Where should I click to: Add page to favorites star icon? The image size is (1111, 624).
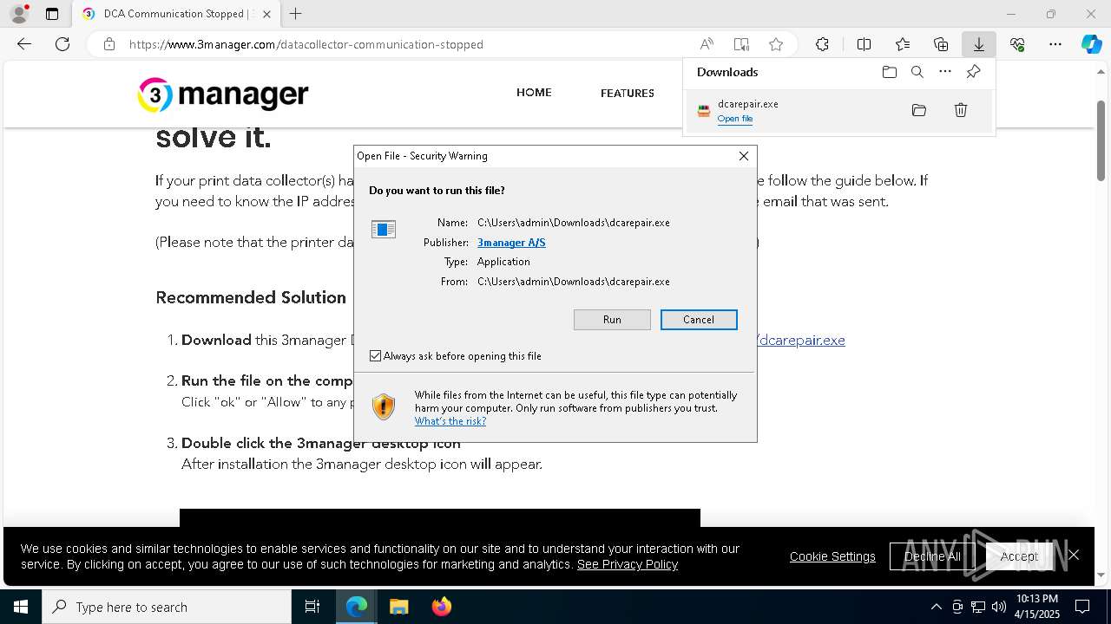tap(776, 44)
